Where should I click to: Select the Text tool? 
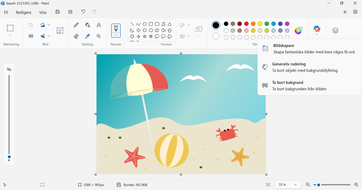pos(99,25)
